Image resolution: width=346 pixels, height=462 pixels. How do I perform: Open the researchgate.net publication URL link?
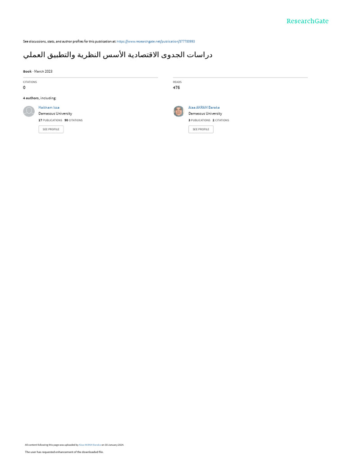coord(156,42)
